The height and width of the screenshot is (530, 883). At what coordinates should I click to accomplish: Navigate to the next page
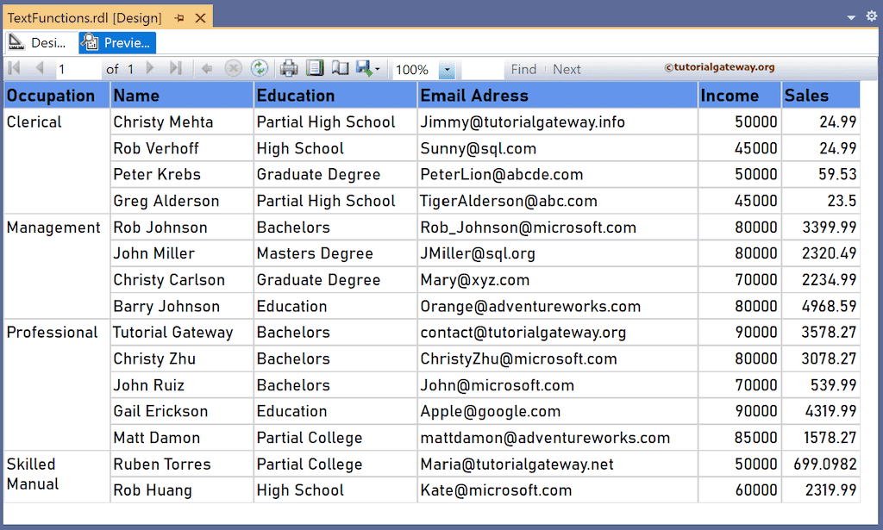point(149,67)
